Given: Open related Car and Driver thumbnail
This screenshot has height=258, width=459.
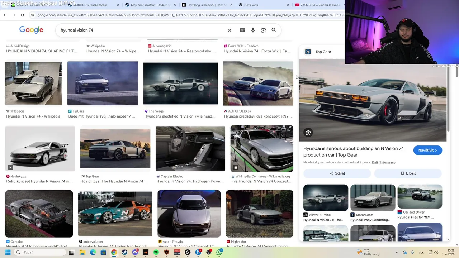Looking at the screenshot, I should (420, 196).
